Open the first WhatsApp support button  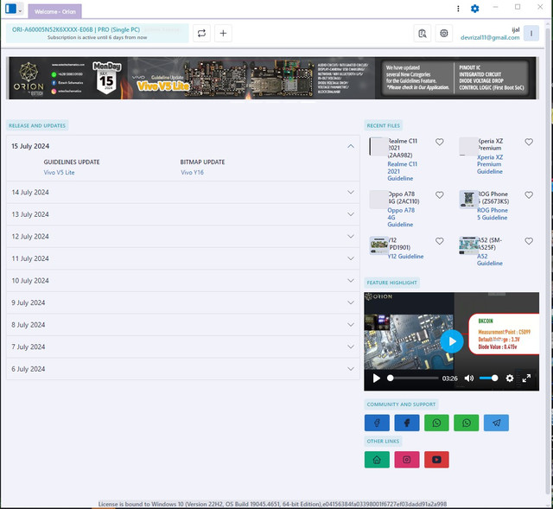tap(436, 423)
